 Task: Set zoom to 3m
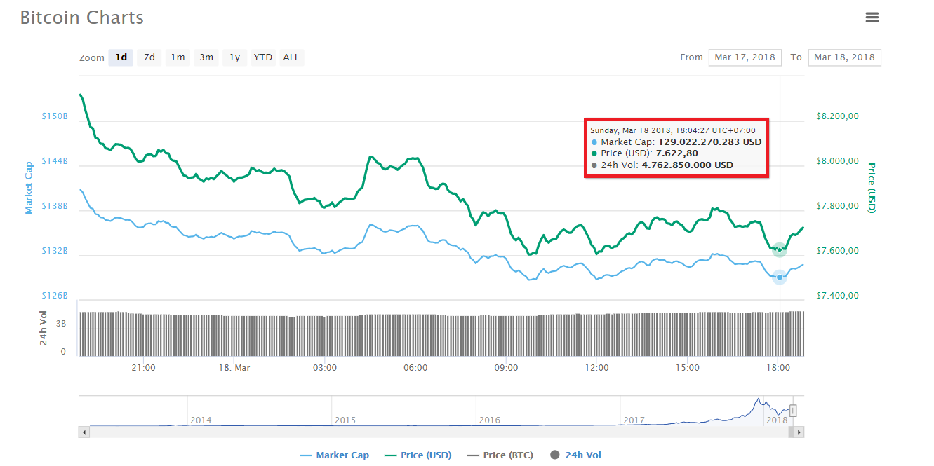pos(206,57)
